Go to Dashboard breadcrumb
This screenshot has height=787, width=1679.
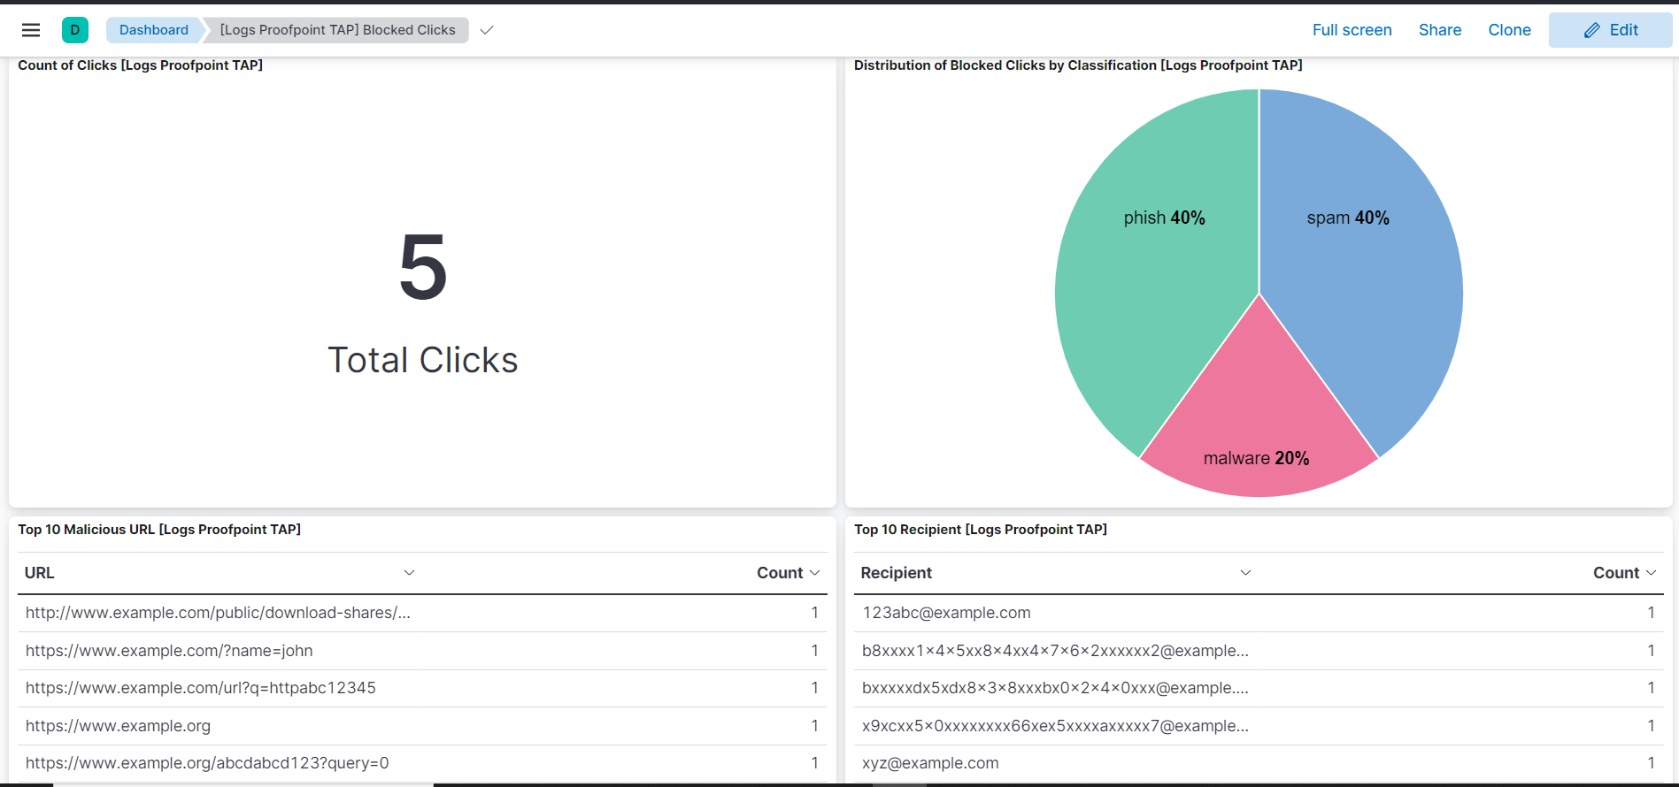154,30
